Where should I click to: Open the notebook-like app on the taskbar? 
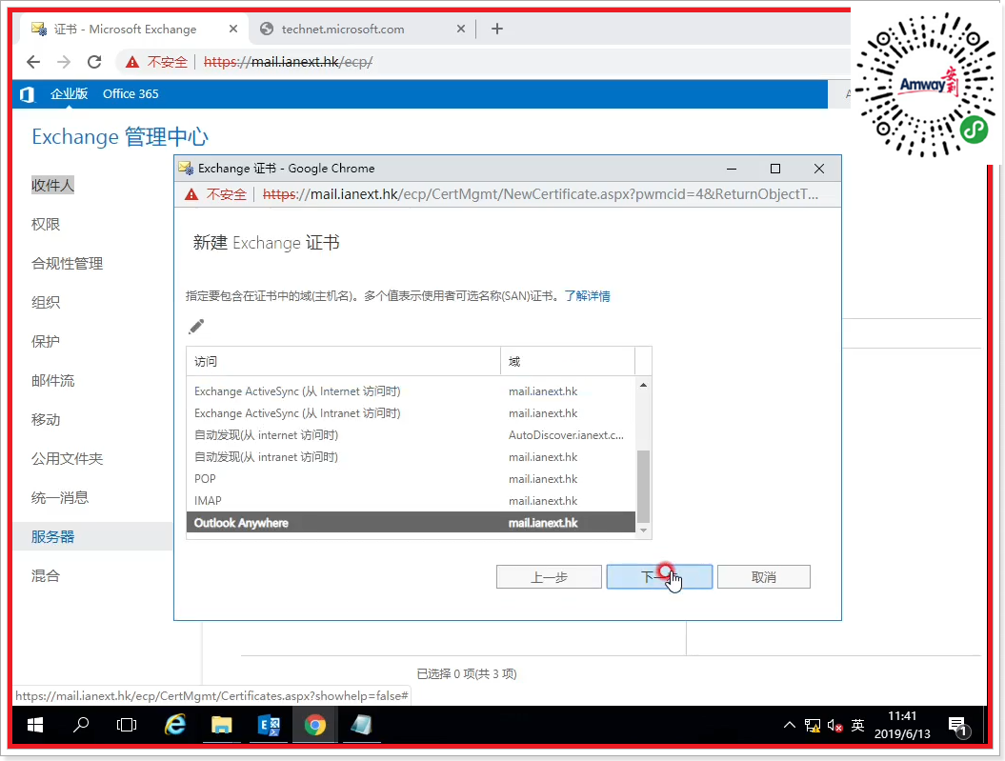point(361,725)
